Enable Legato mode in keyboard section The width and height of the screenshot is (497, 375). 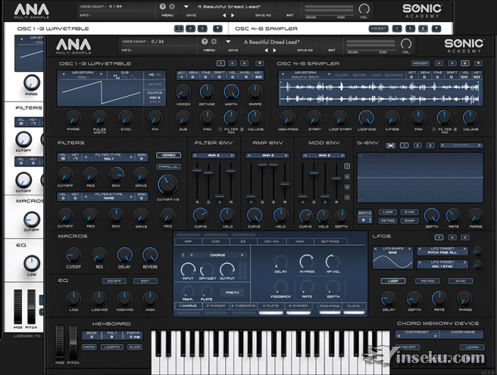click(111, 347)
